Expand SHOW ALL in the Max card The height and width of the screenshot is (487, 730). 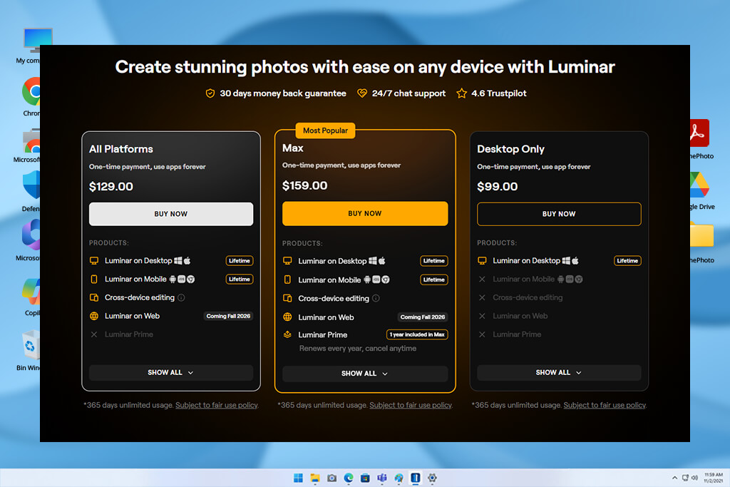365,374
